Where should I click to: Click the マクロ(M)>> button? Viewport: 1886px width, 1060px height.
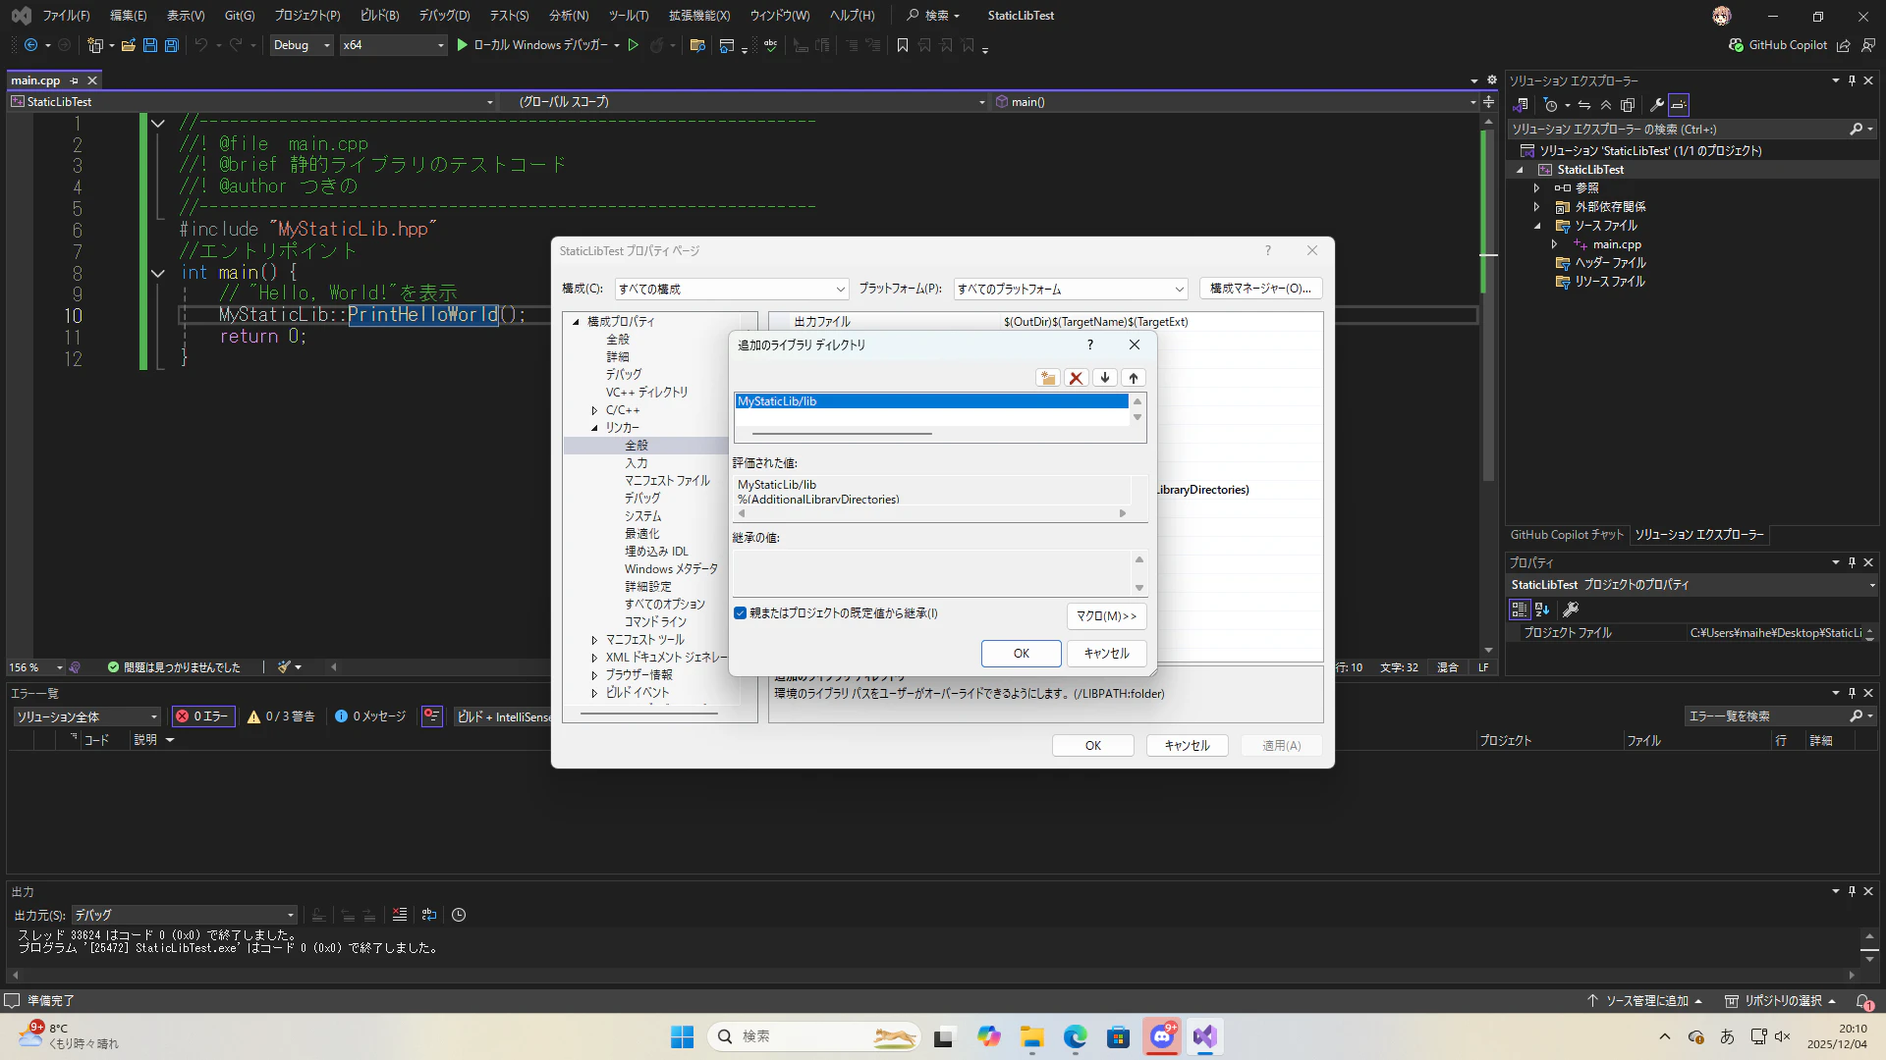(x=1106, y=616)
